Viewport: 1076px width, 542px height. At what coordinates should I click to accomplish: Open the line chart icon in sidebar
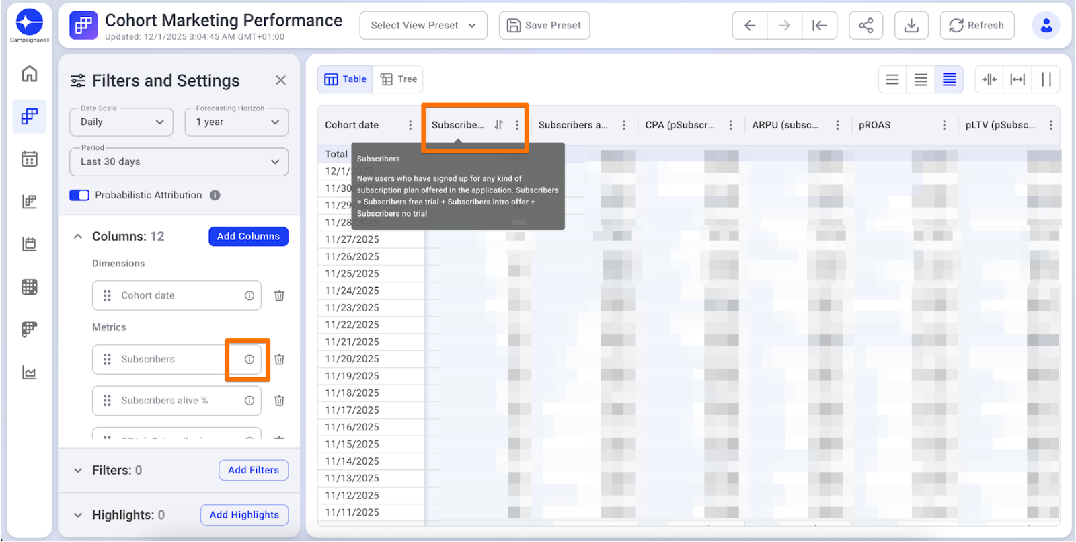(x=30, y=373)
